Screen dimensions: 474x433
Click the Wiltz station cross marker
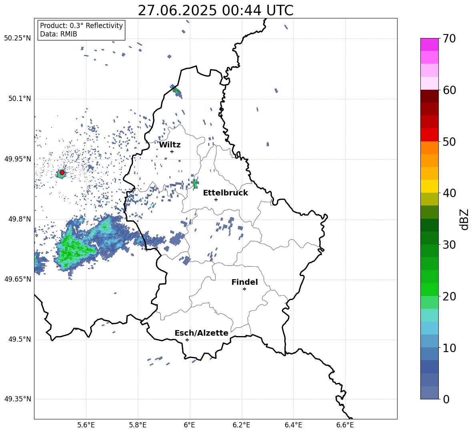[172, 151]
